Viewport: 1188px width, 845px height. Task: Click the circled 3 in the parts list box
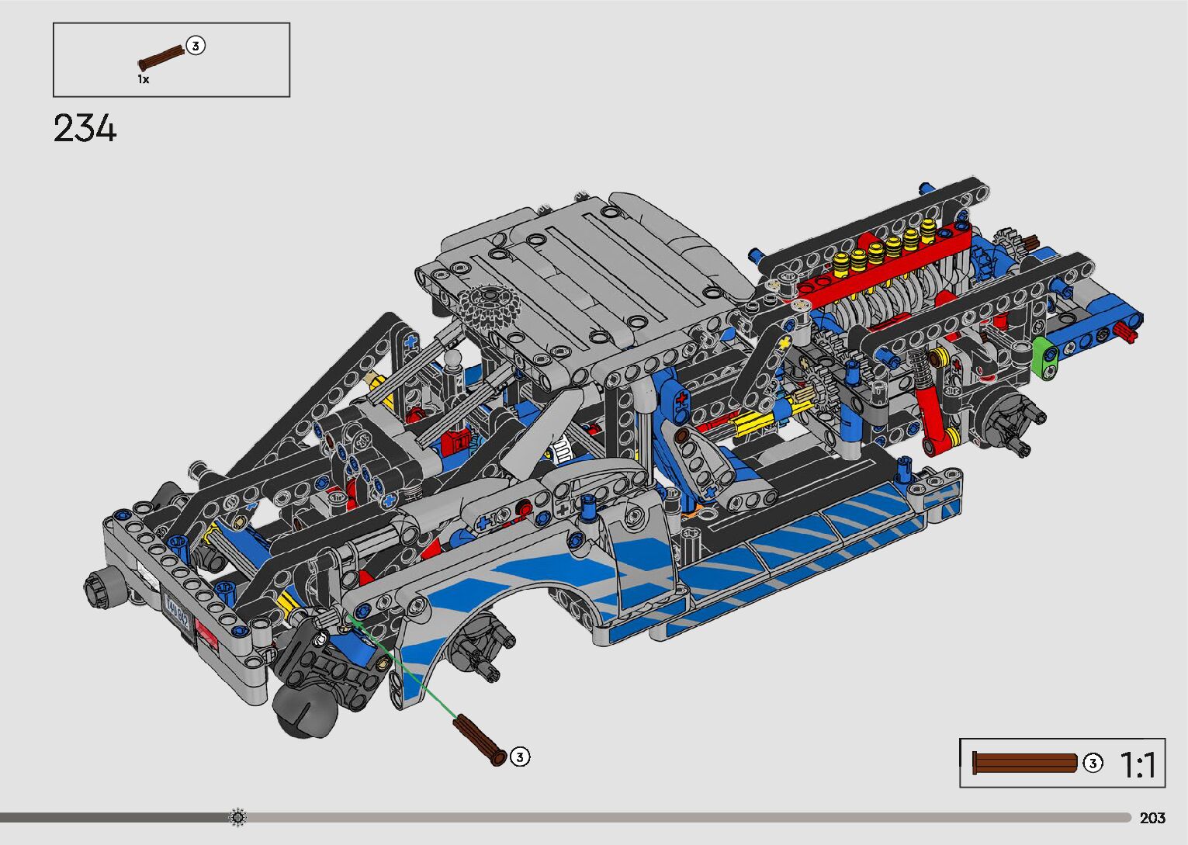click(x=196, y=47)
